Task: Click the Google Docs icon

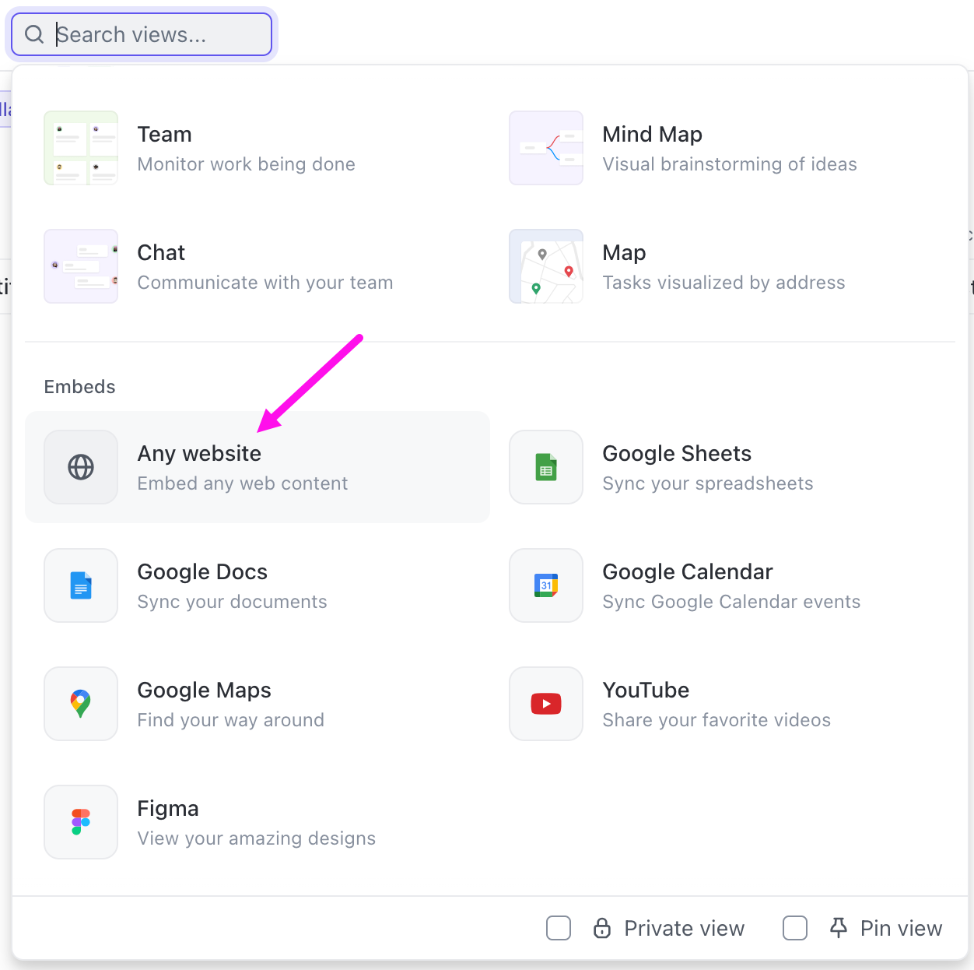Action: [x=80, y=585]
